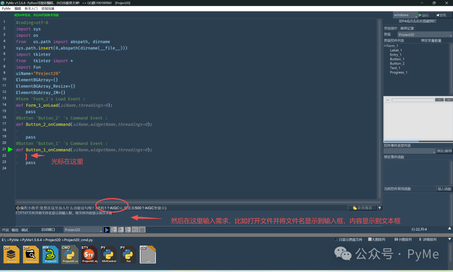Switch to detail list view 详细排列
453x272 pixels.
428,239
